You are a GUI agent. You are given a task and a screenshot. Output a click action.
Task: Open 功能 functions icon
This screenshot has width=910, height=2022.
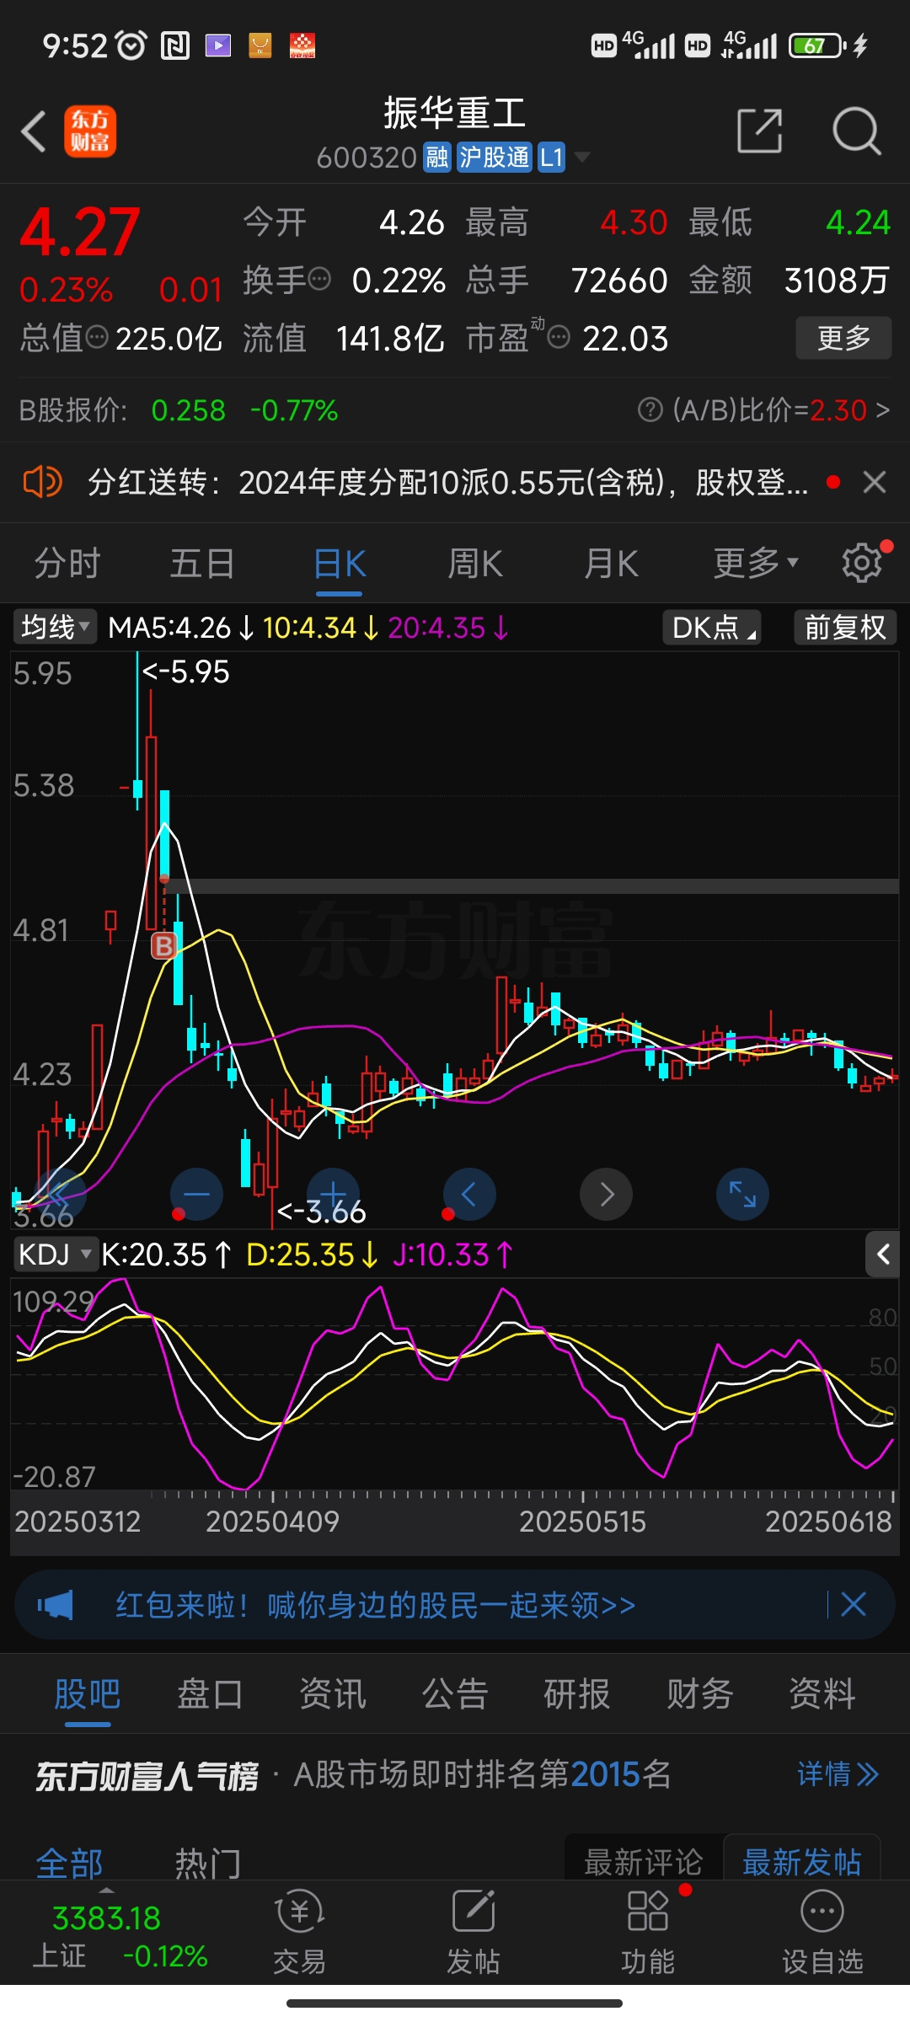point(647,1931)
